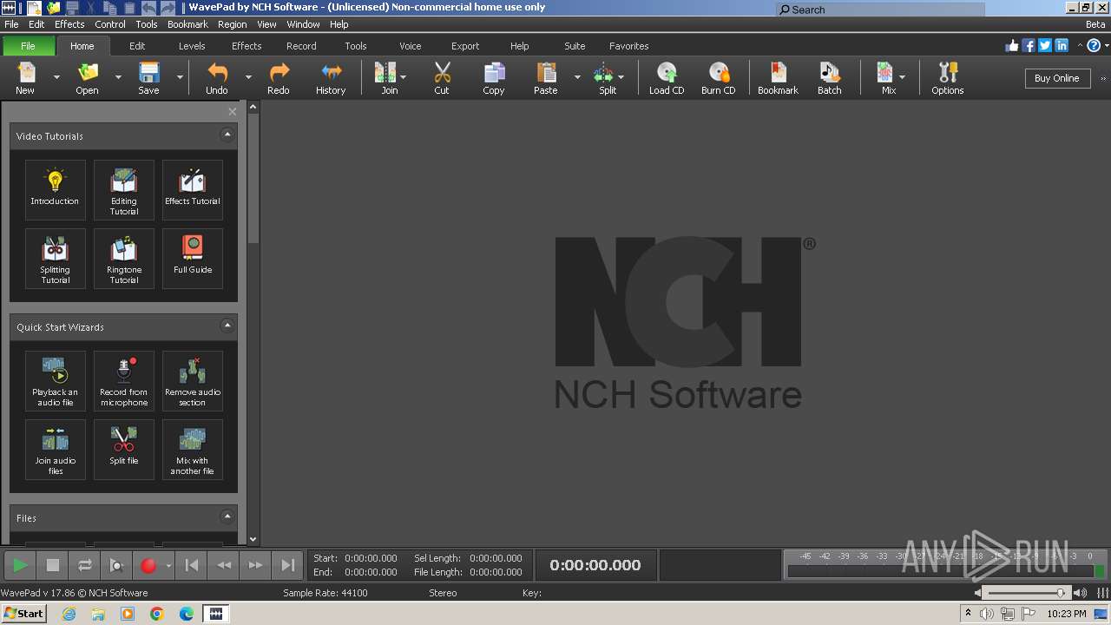
Task: Close the left sidebar panel
Action: tap(232, 111)
